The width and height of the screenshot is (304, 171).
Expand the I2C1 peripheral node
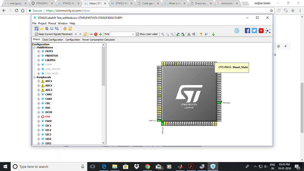point(39,126)
